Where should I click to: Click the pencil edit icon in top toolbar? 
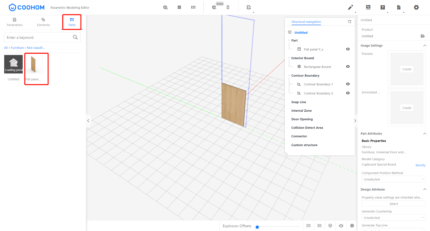(350, 8)
